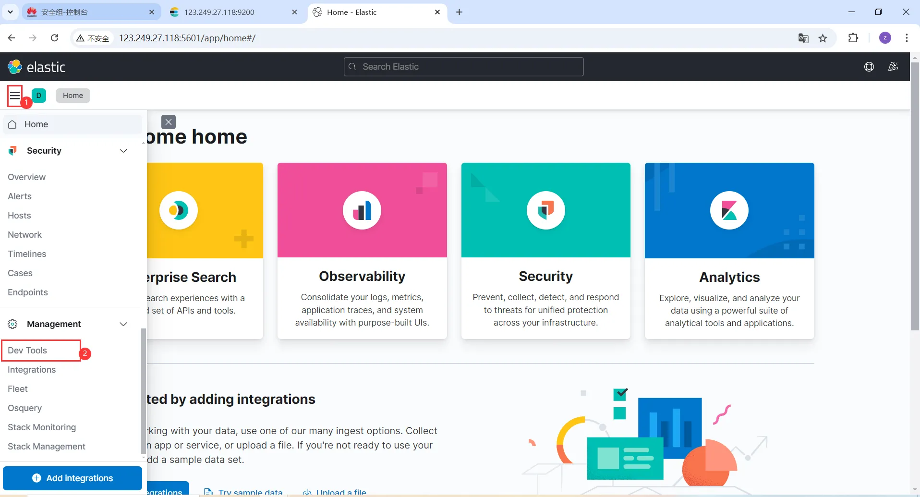The image size is (920, 497).
Task: Open Alerts in the Security section
Action: coord(20,196)
